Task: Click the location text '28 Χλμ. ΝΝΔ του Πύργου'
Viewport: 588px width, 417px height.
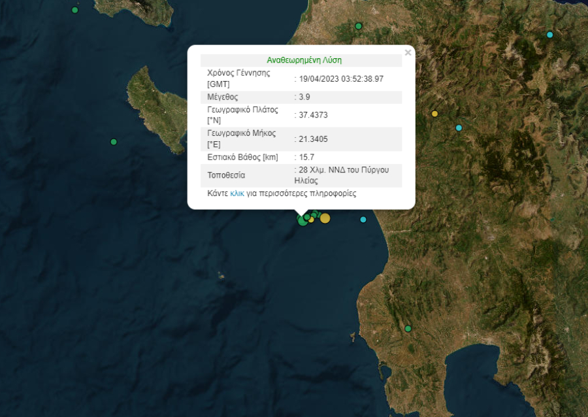Action: [x=344, y=170]
